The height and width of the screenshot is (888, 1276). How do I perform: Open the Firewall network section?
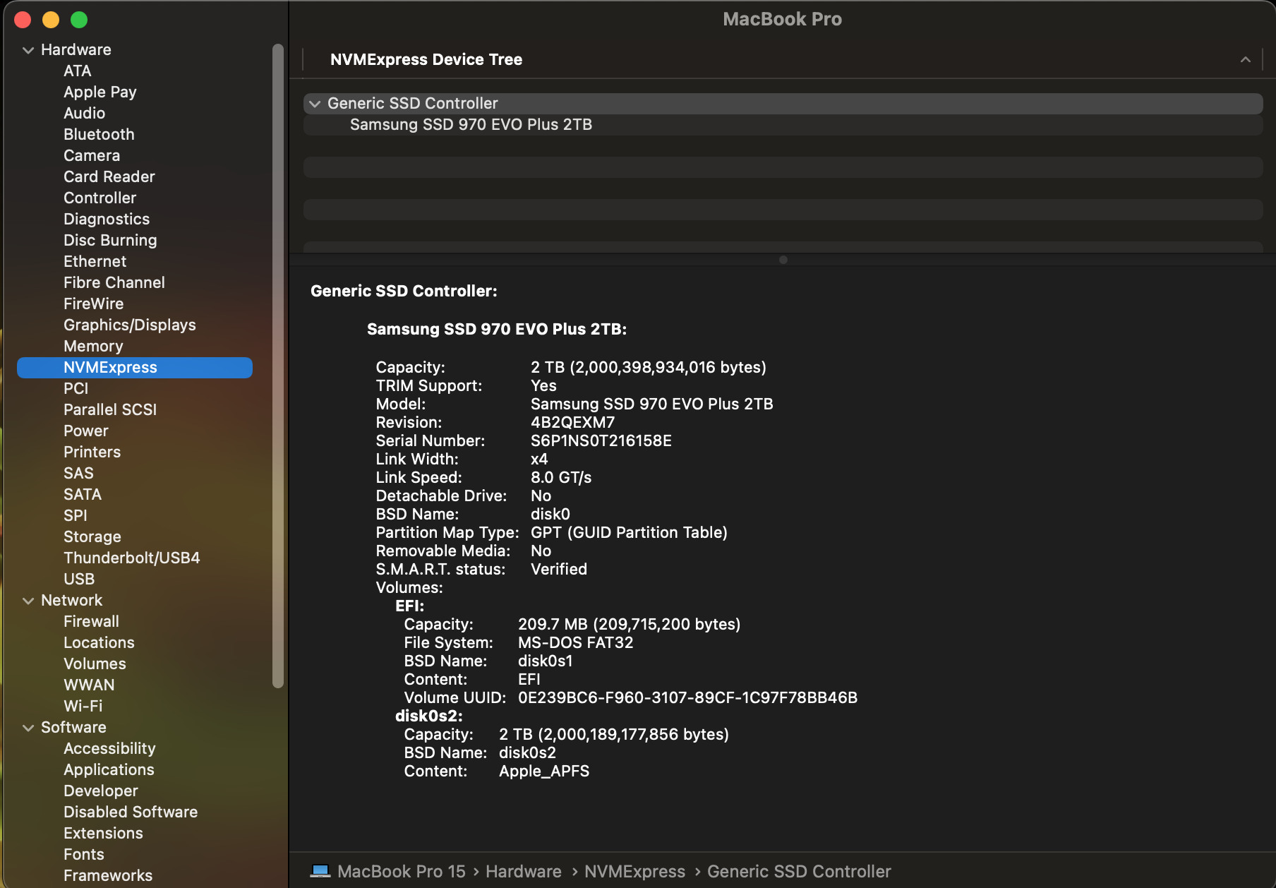[92, 621]
